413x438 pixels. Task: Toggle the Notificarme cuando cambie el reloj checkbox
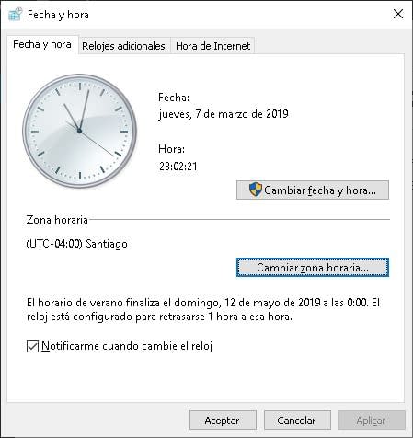point(32,346)
